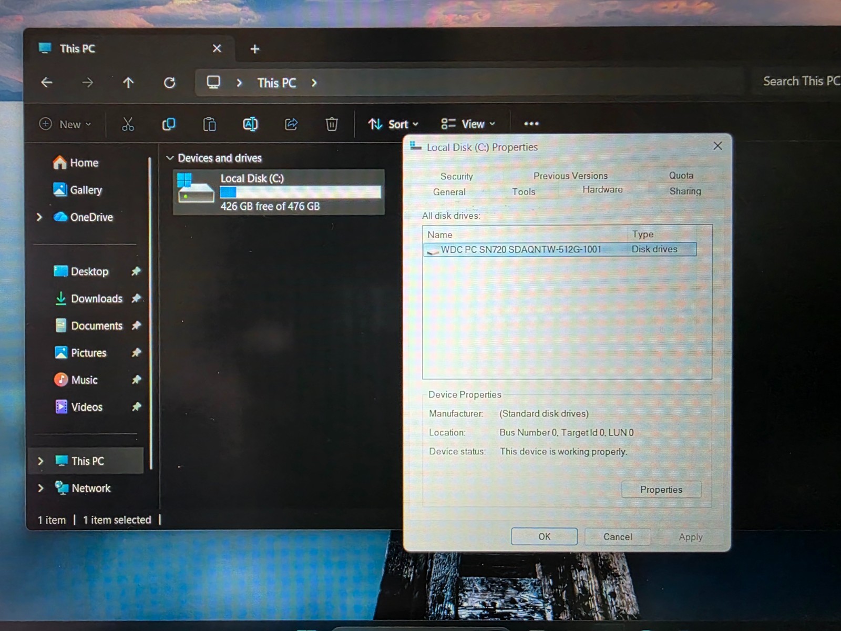Unpin Pictures using its pin icon

click(136, 352)
